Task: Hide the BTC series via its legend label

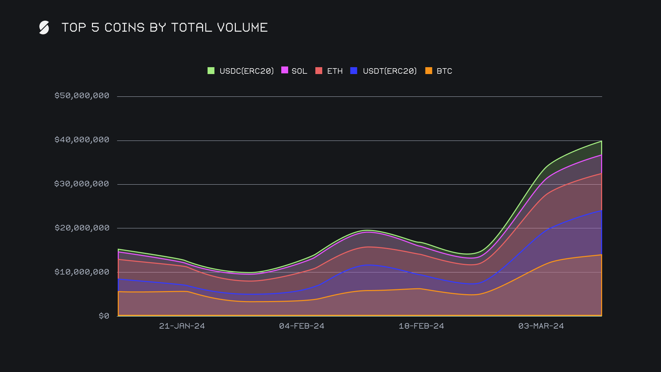Action: [444, 71]
